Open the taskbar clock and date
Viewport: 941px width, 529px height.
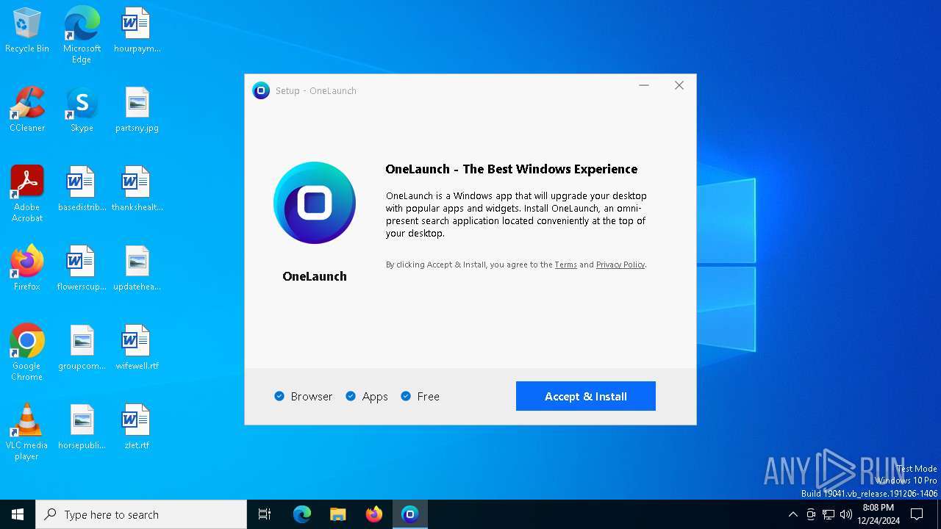point(879,514)
